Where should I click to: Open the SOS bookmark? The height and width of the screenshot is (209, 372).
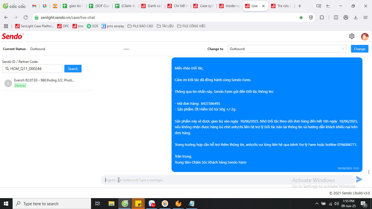point(92,26)
